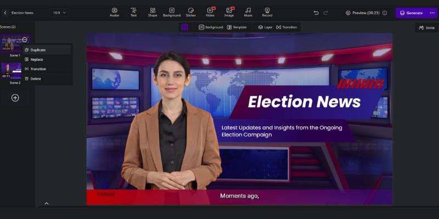Image resolution: width=439 pixels, height=219 pixels.
Task: Click the 'Moments ago,' caption text
Action: coord(240,196)
